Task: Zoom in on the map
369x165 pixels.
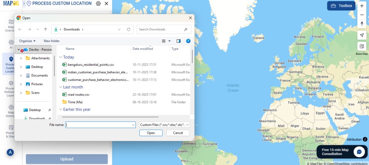Action: [362, 6]
